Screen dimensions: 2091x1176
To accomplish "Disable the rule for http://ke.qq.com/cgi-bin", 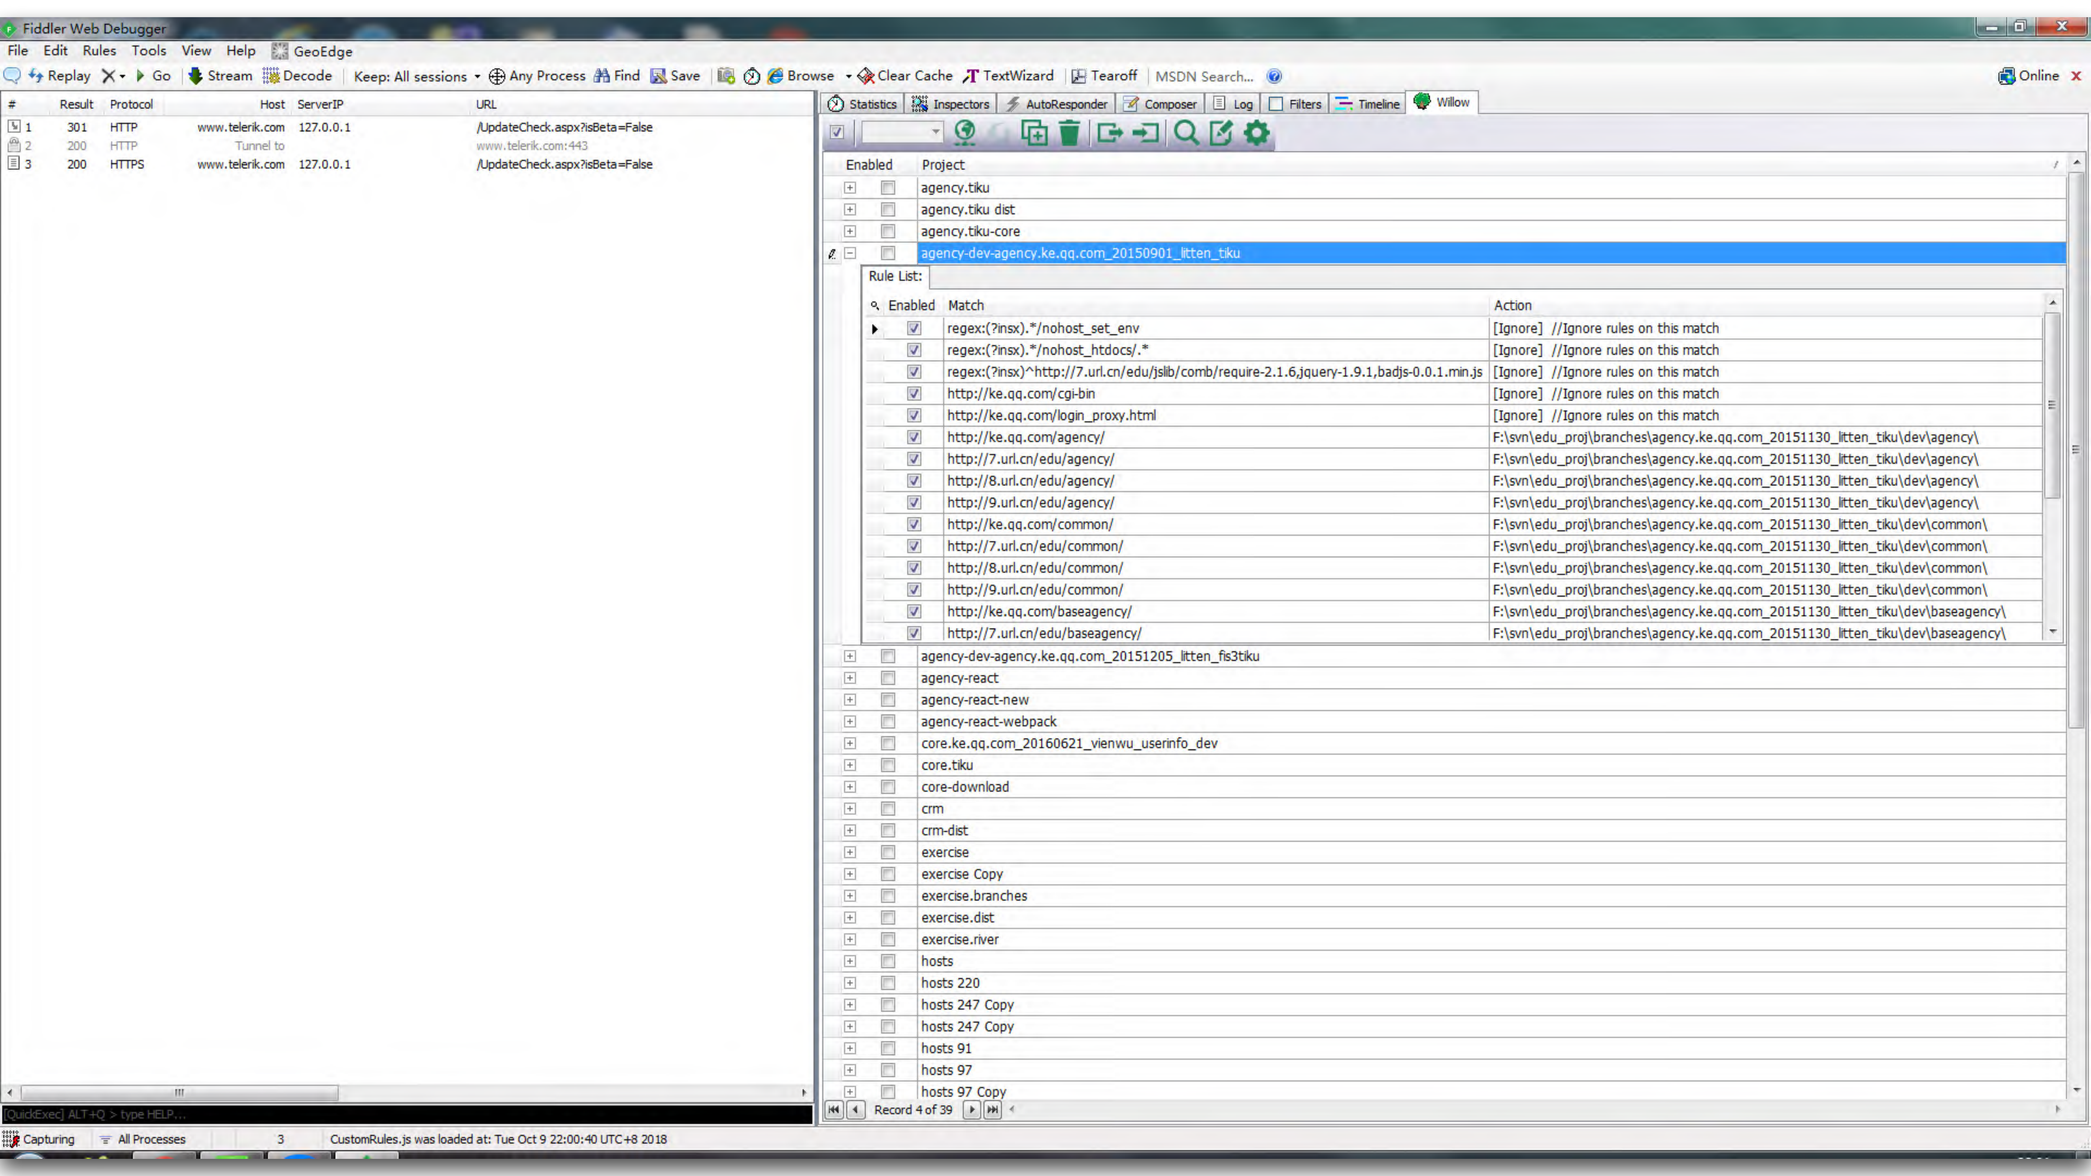I will click(914, 394).
